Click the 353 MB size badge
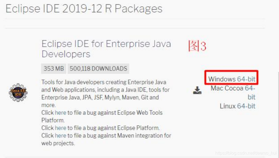 coord(54,68)
